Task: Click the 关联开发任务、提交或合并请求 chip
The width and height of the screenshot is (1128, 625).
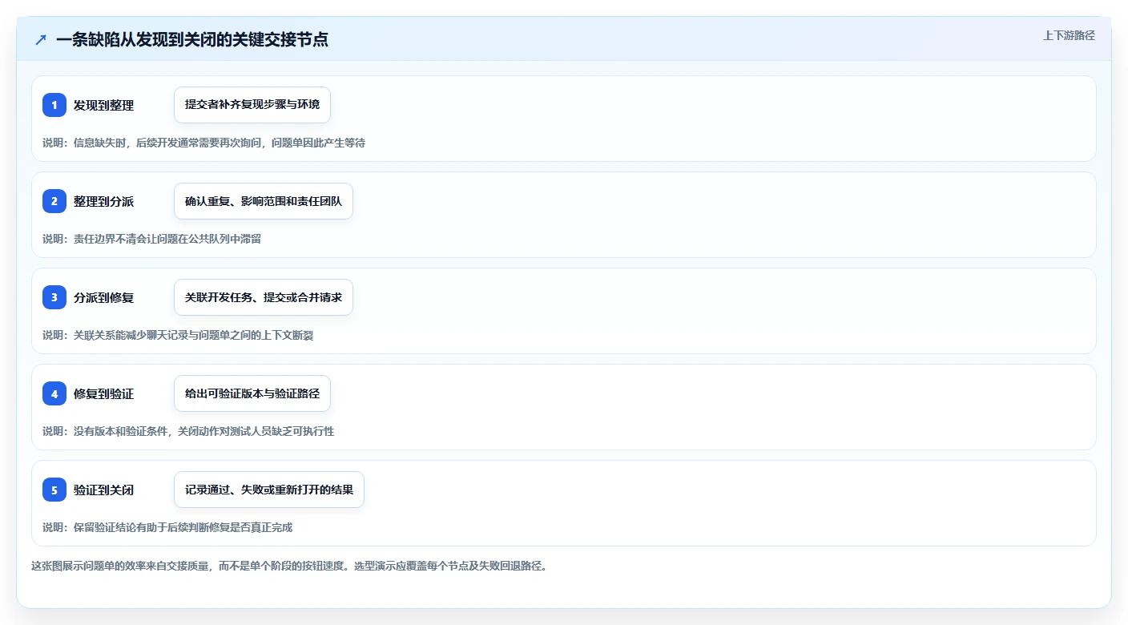Action: (264, 297)
